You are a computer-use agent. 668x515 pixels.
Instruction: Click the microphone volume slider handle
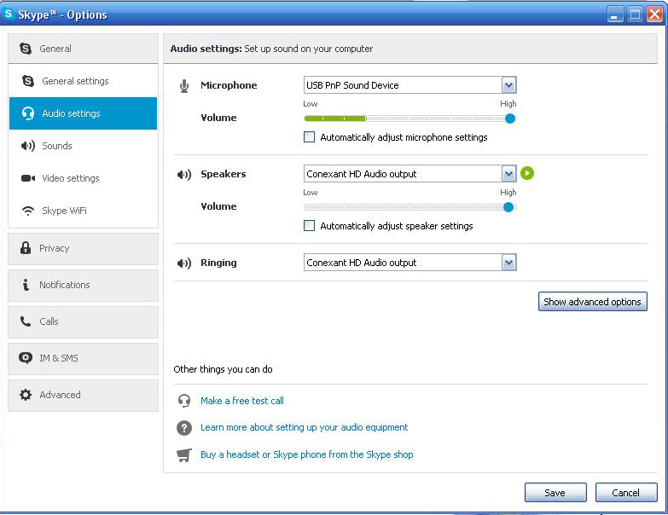(510, 119)
